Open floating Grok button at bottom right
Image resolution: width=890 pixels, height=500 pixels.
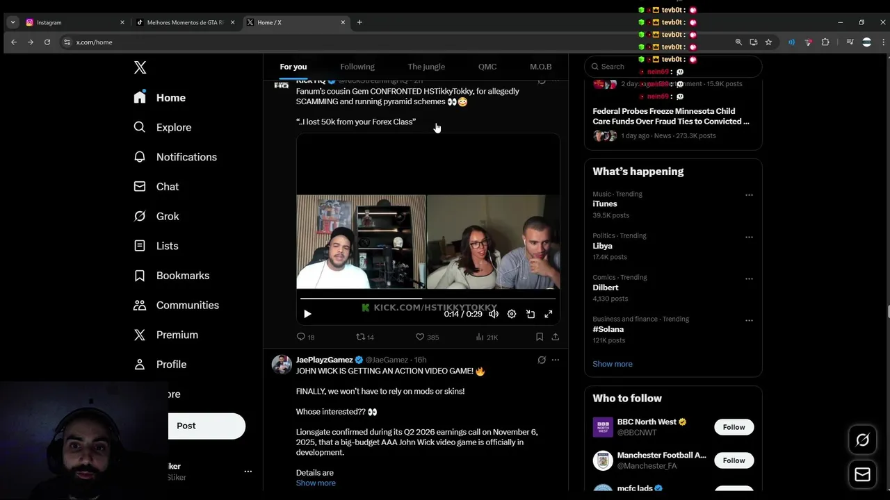(862, 440)
